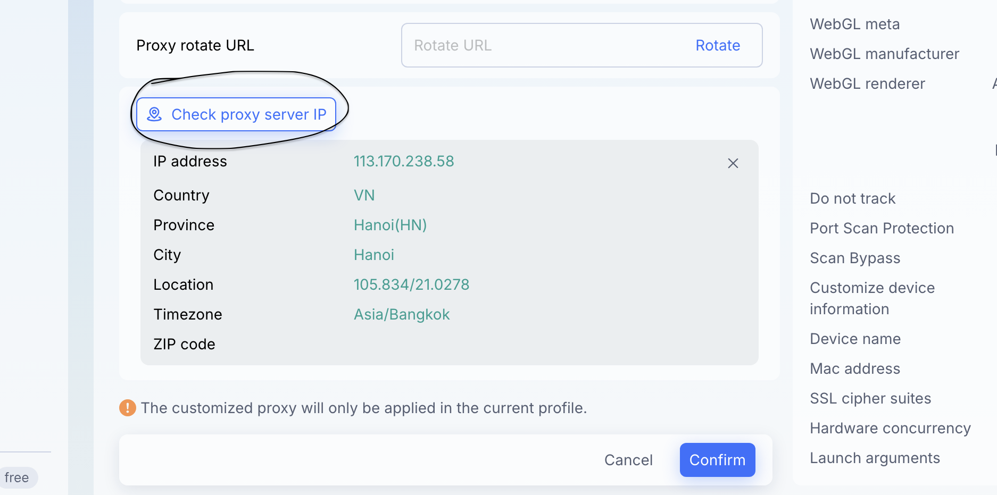Click the orange warning exclamation icon

click(128, 408)
